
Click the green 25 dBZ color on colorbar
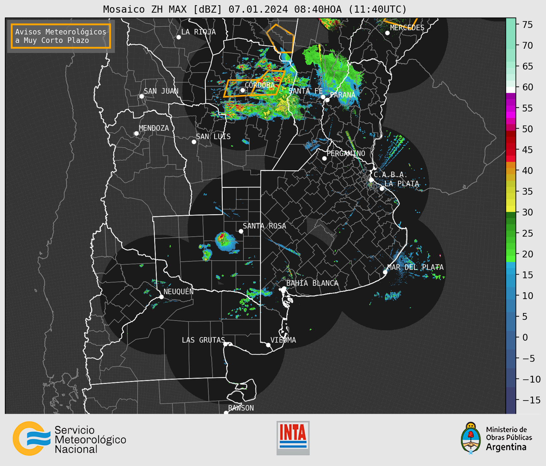point(511,233)
